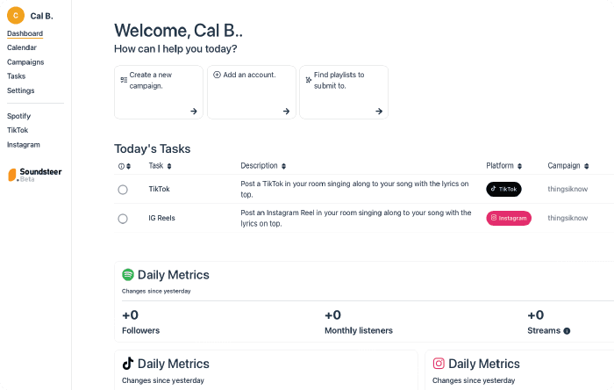Click the pink Instagram platform badge
The width and height of the screenshot is (614, 390).
pyautogui.click(x=509, y=218)
